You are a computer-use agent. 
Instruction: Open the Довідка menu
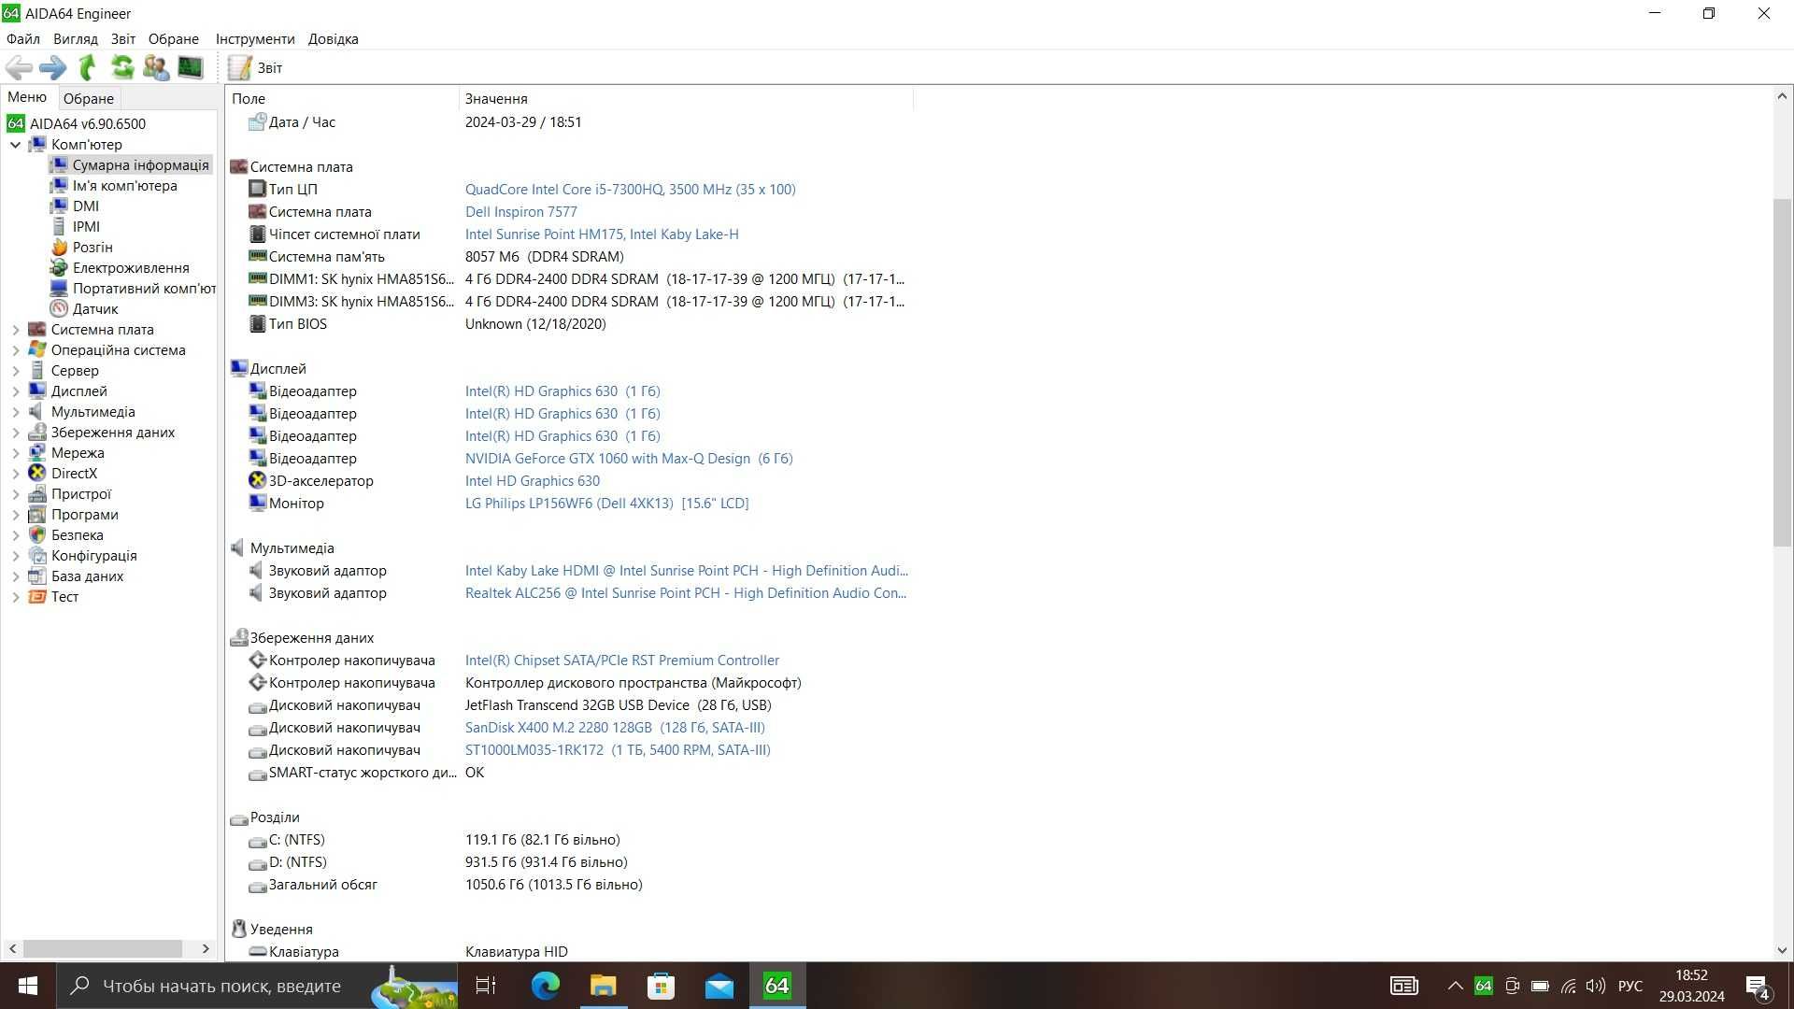pos(334,39)
